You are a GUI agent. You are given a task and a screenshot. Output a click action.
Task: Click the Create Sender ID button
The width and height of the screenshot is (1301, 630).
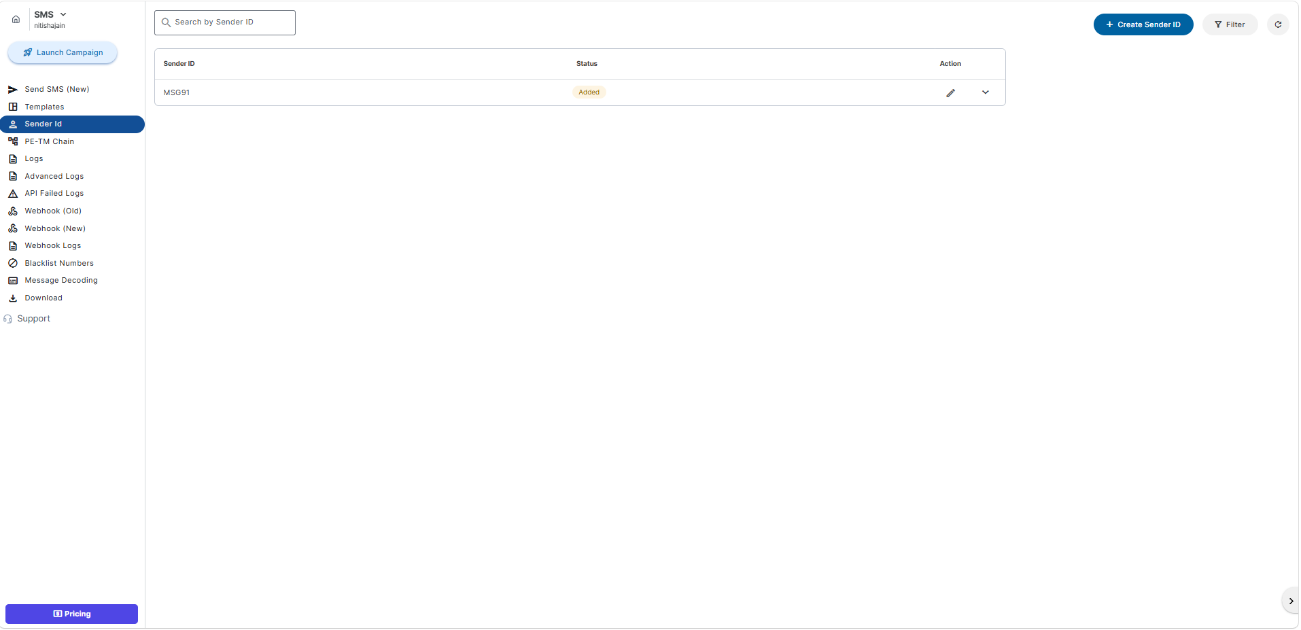point(1143,24)
